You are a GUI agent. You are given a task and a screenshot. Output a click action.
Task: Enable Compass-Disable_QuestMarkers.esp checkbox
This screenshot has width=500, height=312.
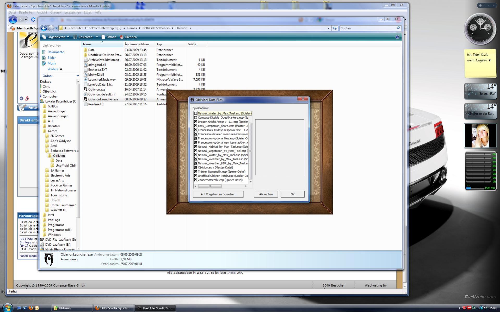[x=195, y=118]
